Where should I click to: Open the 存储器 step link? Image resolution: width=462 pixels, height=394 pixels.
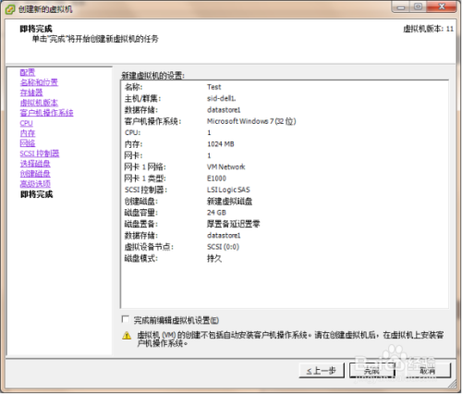[31, 92]
